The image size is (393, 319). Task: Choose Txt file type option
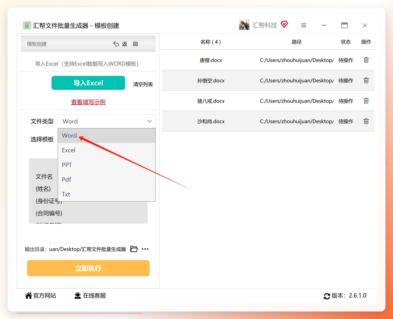pos(107,194)
